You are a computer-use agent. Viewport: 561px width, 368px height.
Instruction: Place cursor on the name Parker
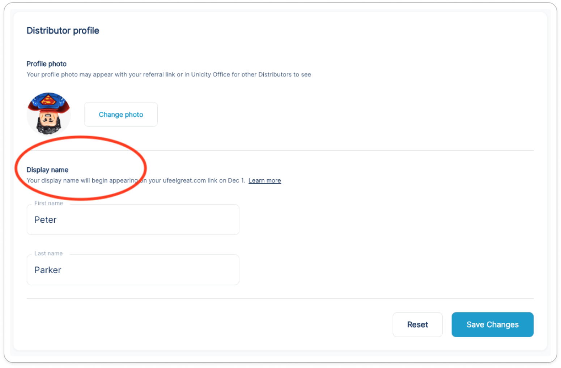[48, 270]
